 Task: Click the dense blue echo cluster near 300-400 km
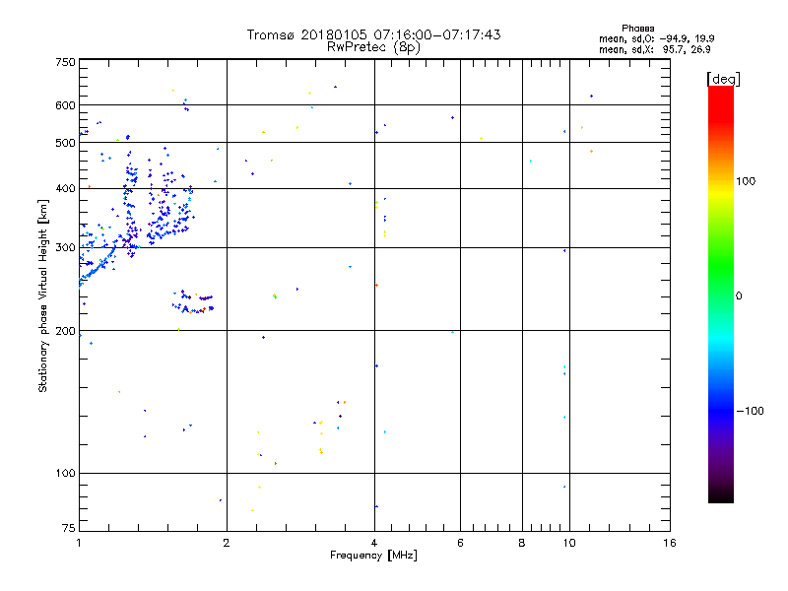158,202
